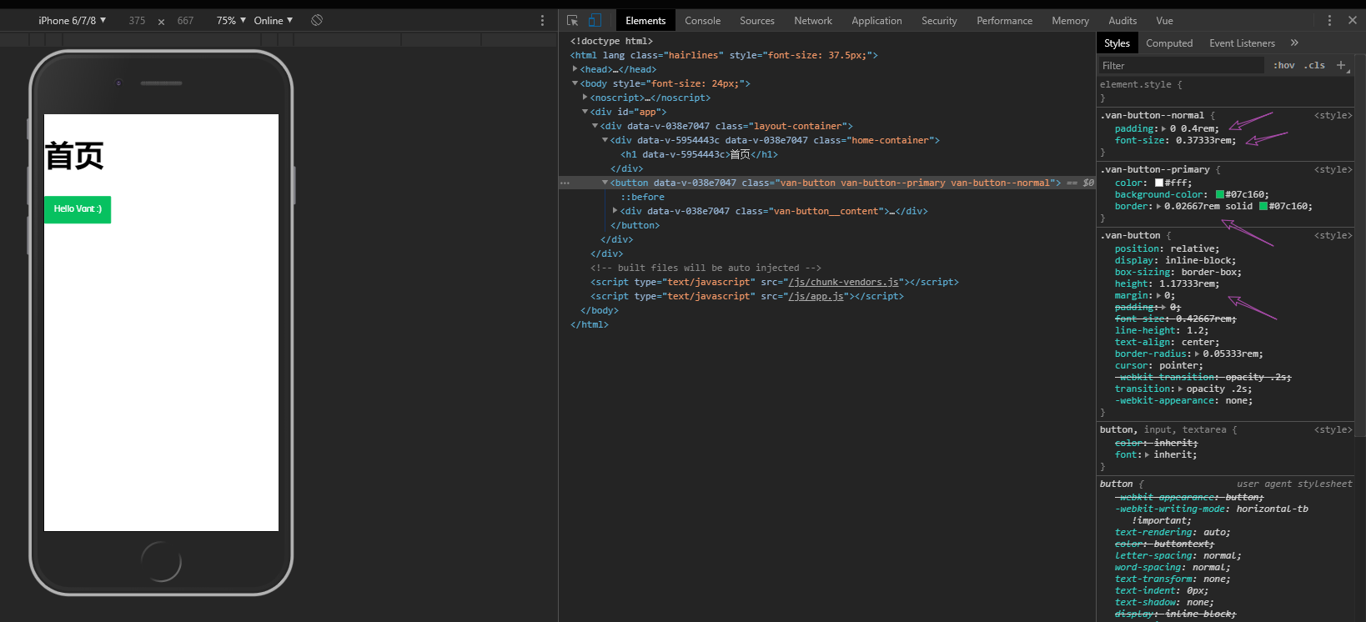The height and width of the screenshot is (622, 1366).
Task: Click the rotate device orientation icon
Action: point(317,20)
